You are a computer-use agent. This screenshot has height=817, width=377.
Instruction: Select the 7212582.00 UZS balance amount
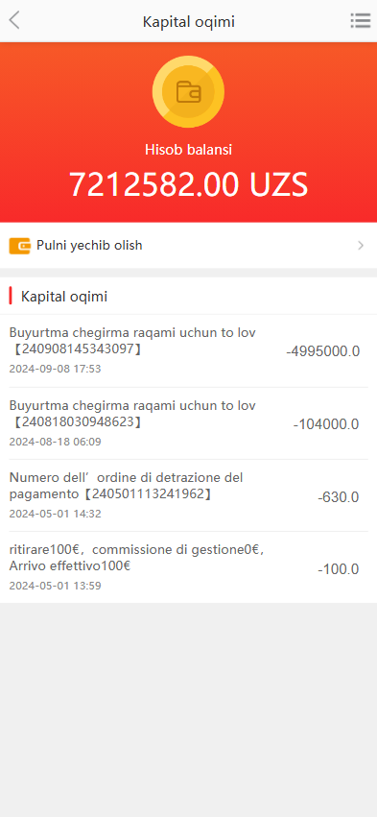pyautogui.click(x=188, y=184)
